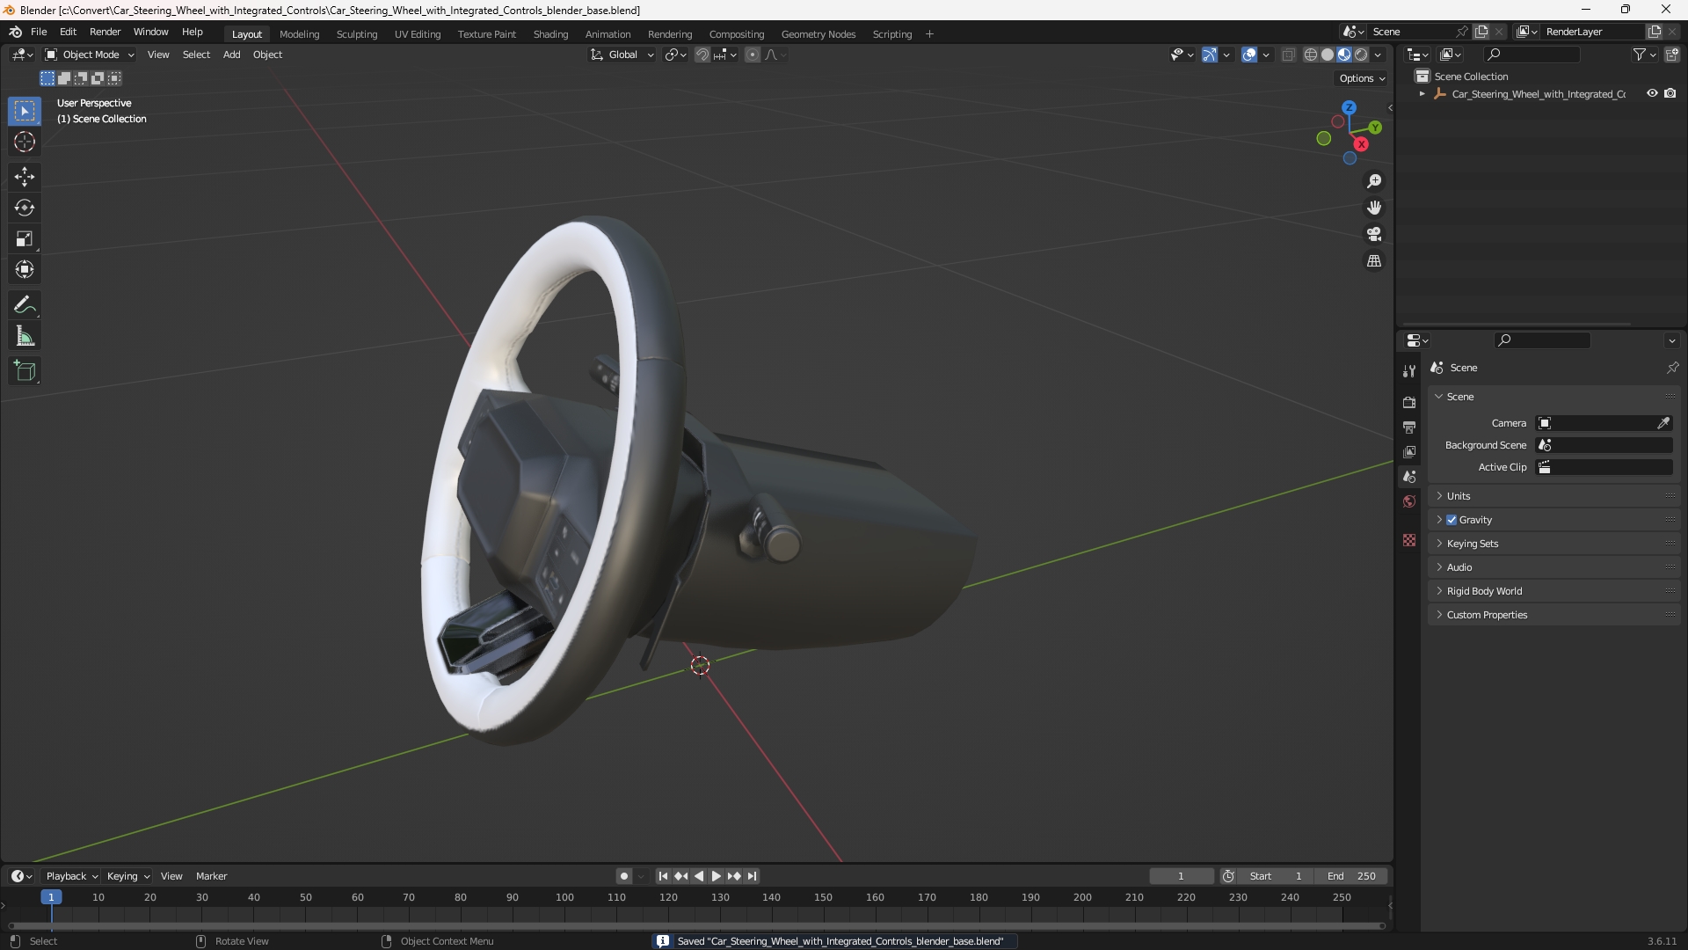Select the Cursor tool in toolbar
Viewport: 1688px width, 950px height.
(x=25, y=142)
